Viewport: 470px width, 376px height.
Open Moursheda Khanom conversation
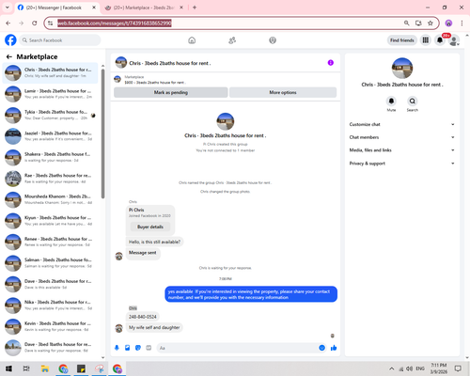click(x=50, y=199)
